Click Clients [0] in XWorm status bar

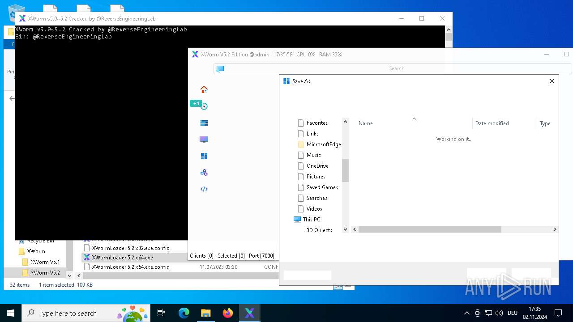coord(201,256)
